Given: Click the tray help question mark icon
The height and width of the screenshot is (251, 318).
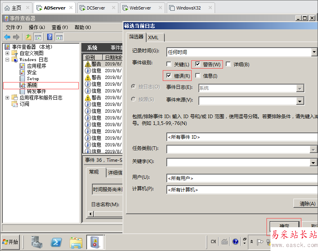Looking at the screenshot, I should click(236, 241).
